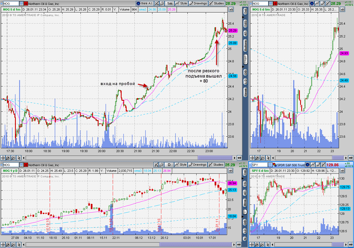
Task: Click the 1m timeframe button in top-left chart
Action: pos(169,3)
